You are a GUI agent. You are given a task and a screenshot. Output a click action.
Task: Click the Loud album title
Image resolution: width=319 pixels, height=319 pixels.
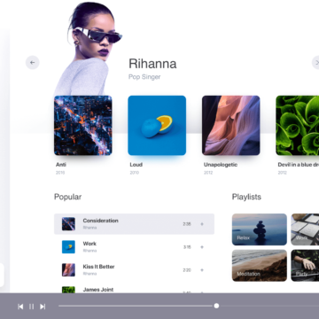tap(136, 165)
